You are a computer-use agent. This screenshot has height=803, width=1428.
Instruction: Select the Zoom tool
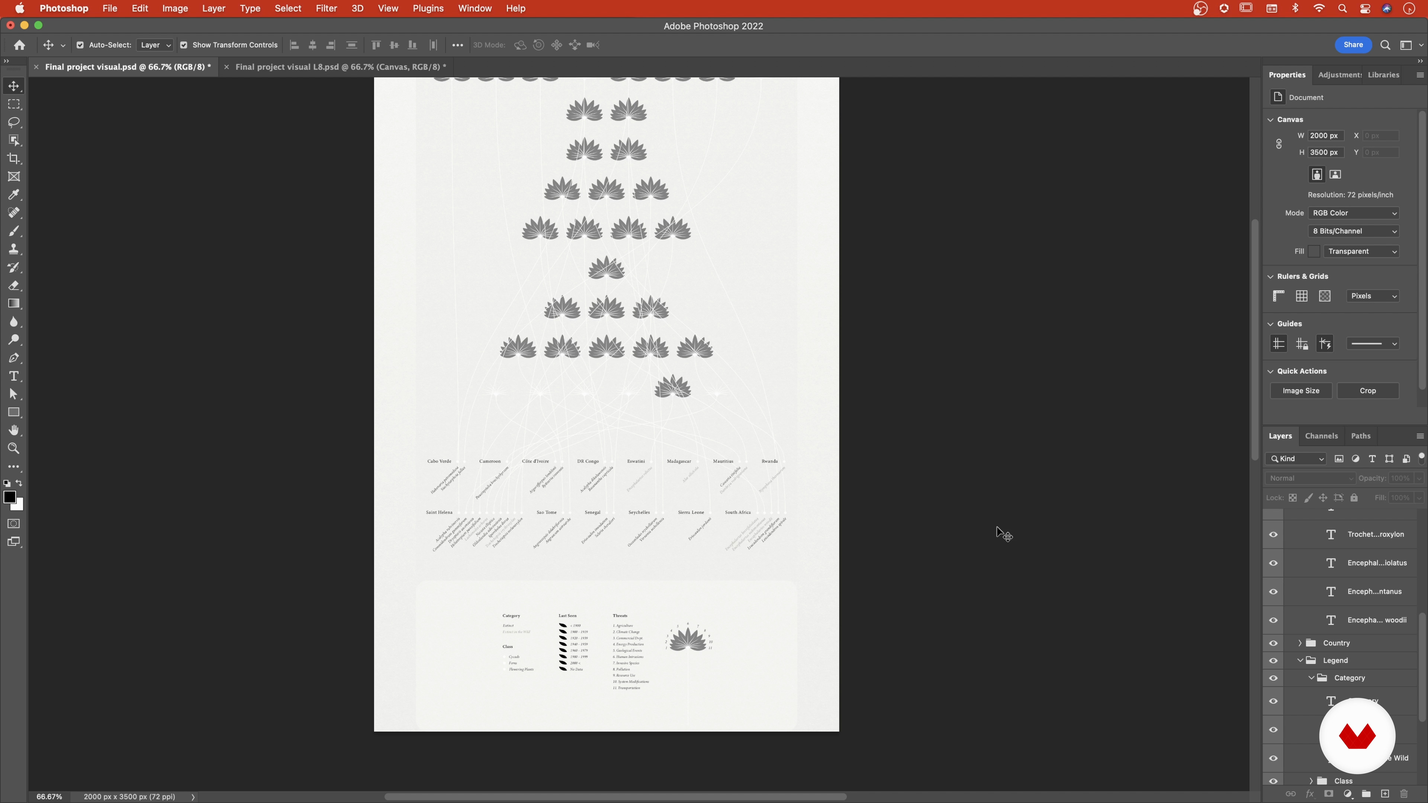[14, 448]
